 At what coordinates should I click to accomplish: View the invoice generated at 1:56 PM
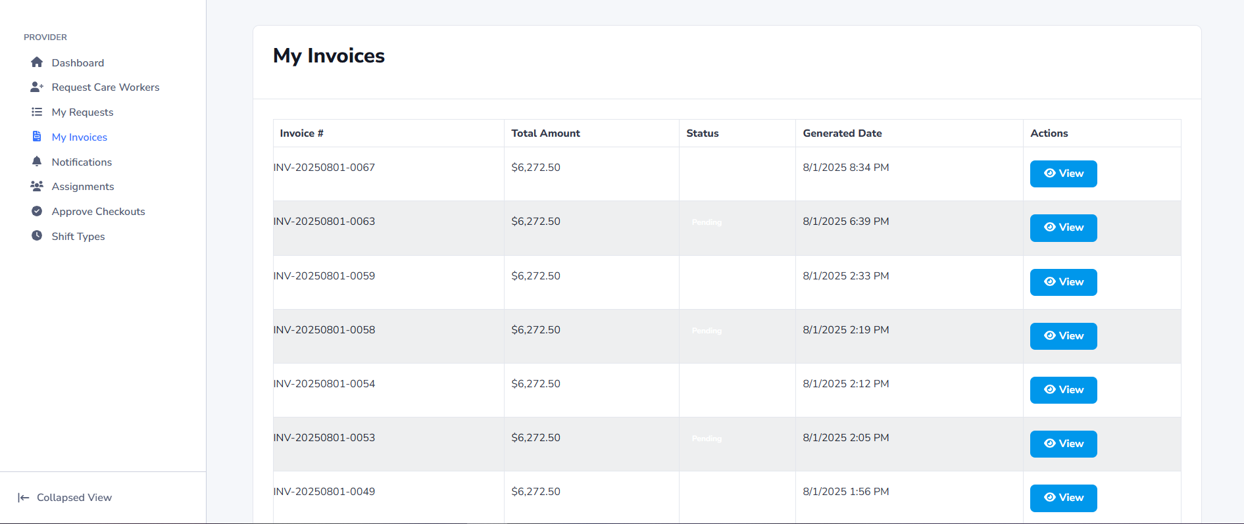pos(1063,498)
